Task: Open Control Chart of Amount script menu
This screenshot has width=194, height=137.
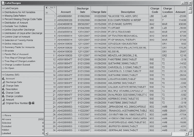Action: (3, 37)
